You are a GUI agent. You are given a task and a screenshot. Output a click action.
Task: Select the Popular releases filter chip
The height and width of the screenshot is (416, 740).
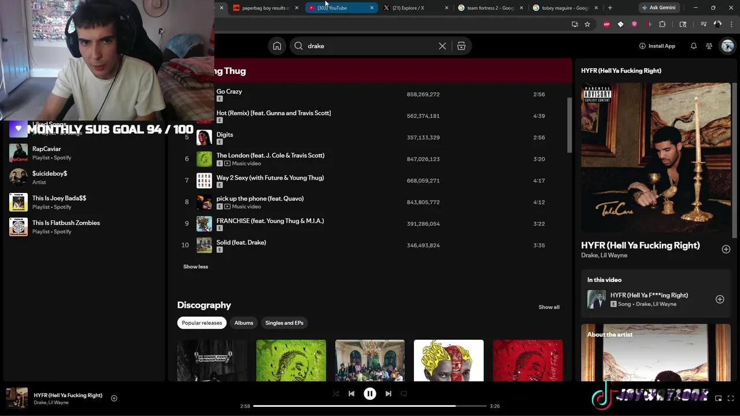click(x=202, y=323)
